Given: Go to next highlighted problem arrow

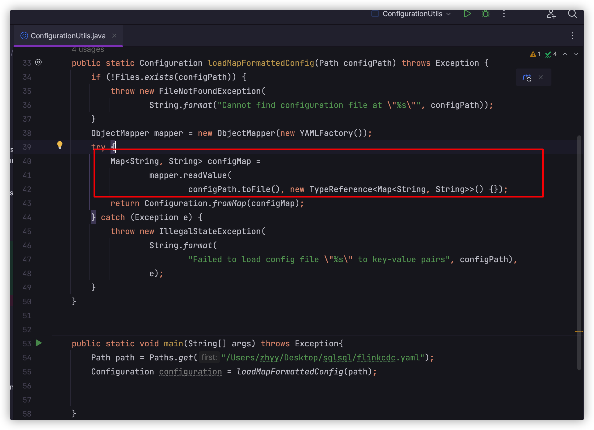Looking at the screenshot, I should tap(576, 54).
